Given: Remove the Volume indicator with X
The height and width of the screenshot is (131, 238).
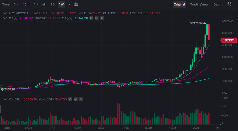Looking at the screenshot, I should click(x=81, y=99).
